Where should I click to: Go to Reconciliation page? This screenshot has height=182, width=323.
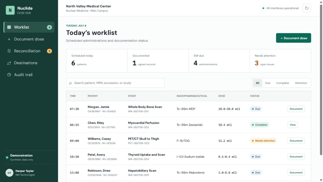coord(29,51)
